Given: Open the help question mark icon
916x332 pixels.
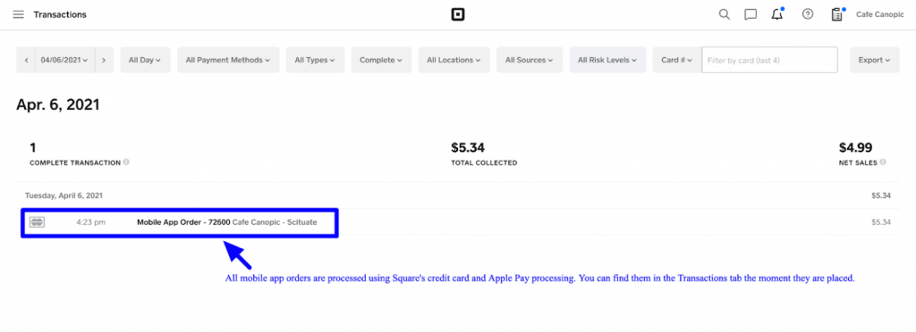Looking at the screenshot, I should [x=808, y=14].
